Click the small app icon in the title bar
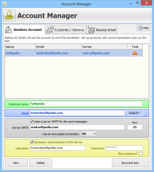Image resolution: width=154 pixels, height=172 pixels. 5,4
